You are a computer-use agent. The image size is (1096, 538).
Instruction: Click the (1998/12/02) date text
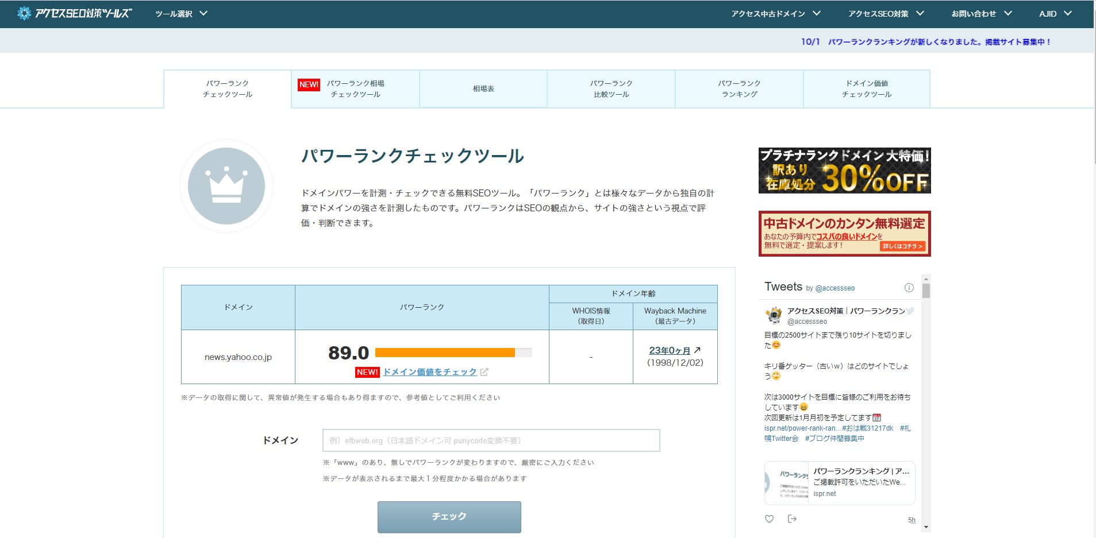point(675,363)
